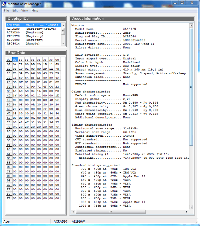Open the File menu
The height and width of the screenshot is (226, 200).
click(x=6, y=11)
